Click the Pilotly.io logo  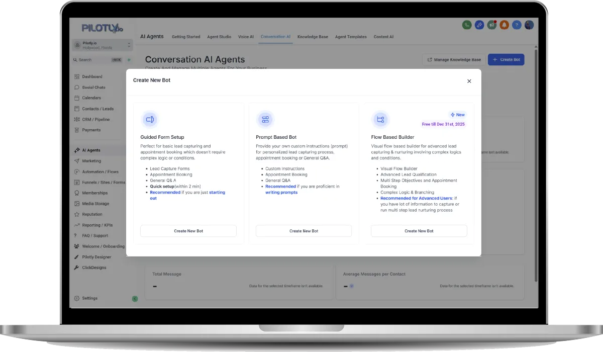pos(103,28)
